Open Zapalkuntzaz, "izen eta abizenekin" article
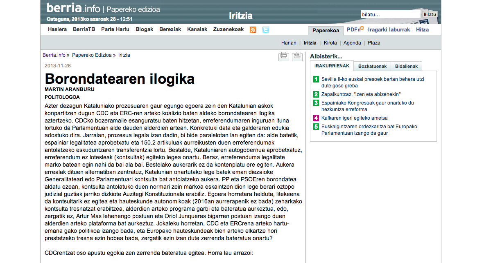484x263 pixels. point(361,94)
